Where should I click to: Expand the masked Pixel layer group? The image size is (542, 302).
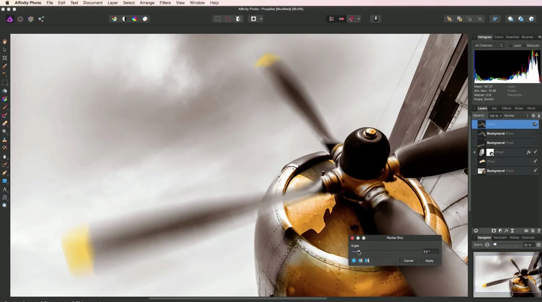pos(474,152)
